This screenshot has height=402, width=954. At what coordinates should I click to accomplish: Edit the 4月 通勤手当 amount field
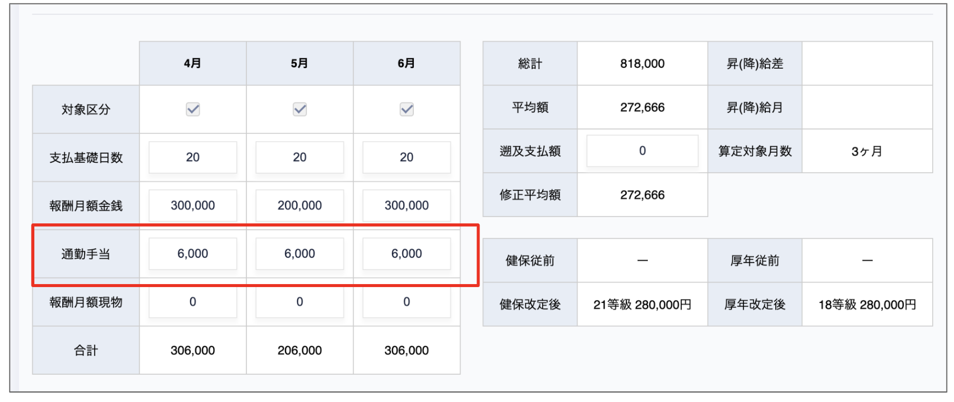(193, 254)
